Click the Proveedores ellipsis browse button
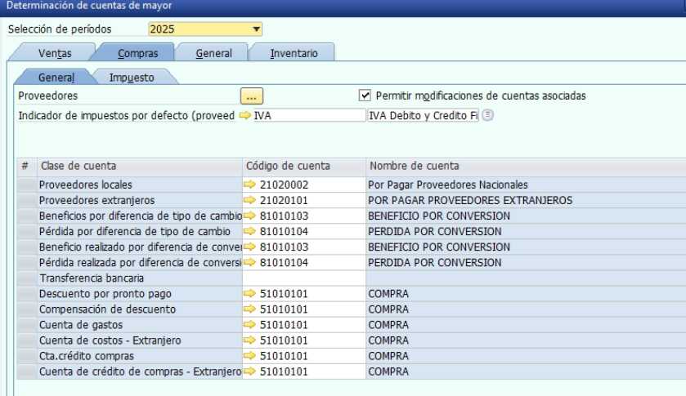Screen dimensions: 686x396 [251, 96]
